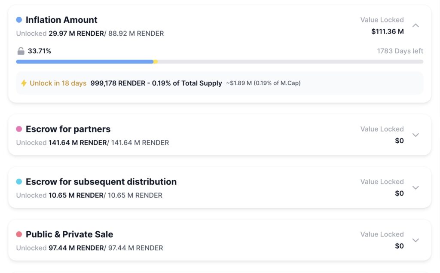Click the lightning bolt unlock icon
The height and width of the screenshot is (273, 440).
point(24,83)
